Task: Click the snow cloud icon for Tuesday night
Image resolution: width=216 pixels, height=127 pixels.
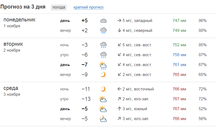Action: [x=103, y=45]
